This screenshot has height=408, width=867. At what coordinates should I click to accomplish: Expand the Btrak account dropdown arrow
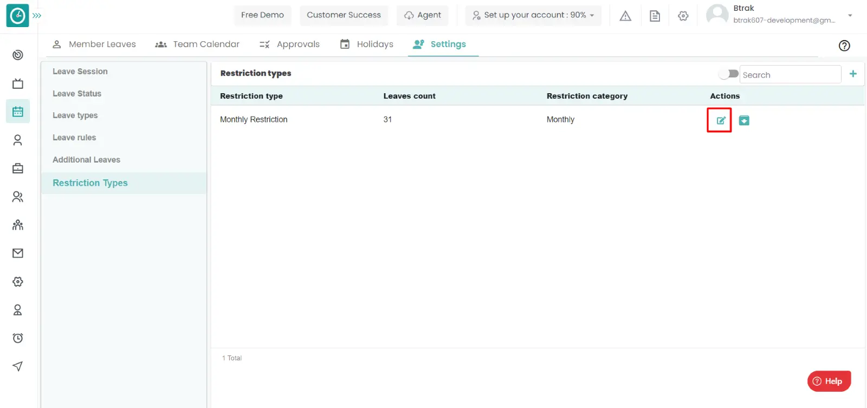coord(850,15)
